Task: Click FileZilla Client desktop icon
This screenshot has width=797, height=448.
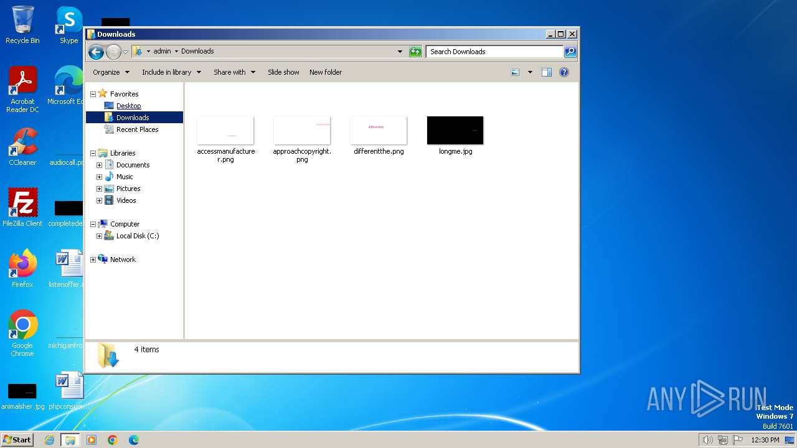Action: pos(22,208)
